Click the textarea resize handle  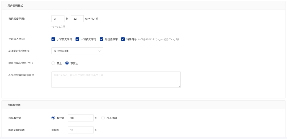[x=179, y=86]
